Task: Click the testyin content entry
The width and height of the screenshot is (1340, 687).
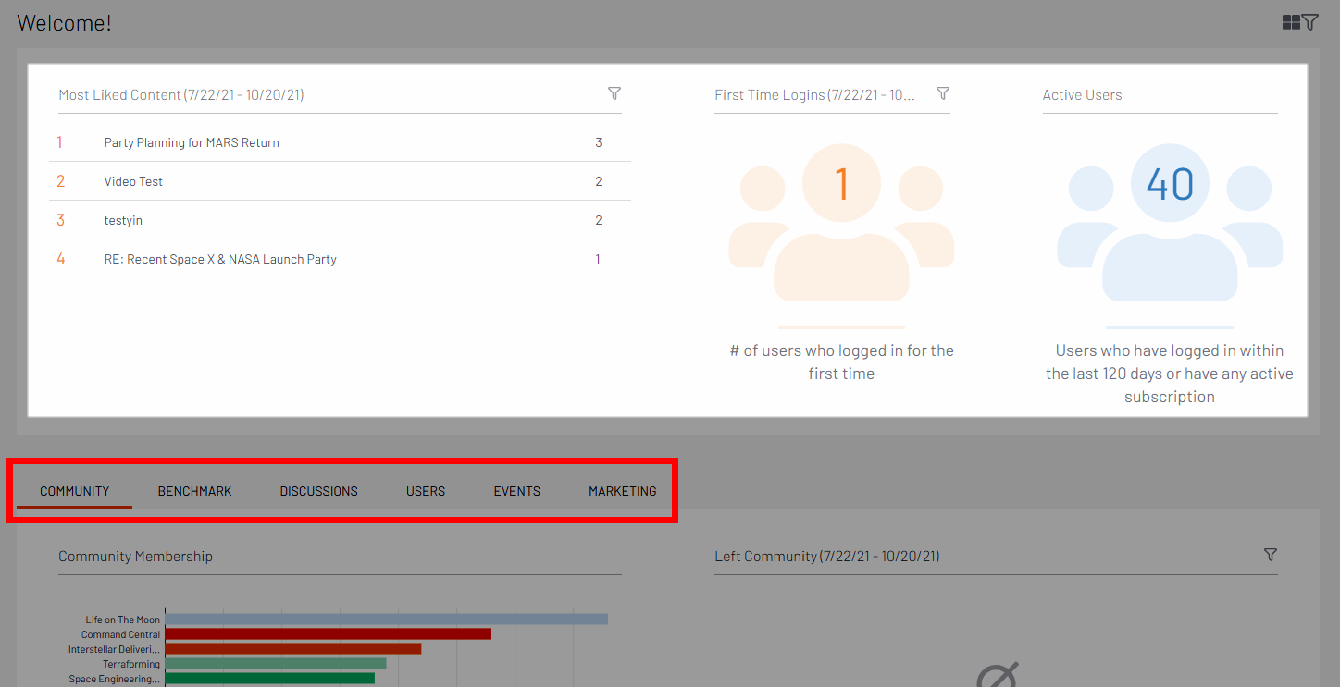Action: [x=123, y=220]
